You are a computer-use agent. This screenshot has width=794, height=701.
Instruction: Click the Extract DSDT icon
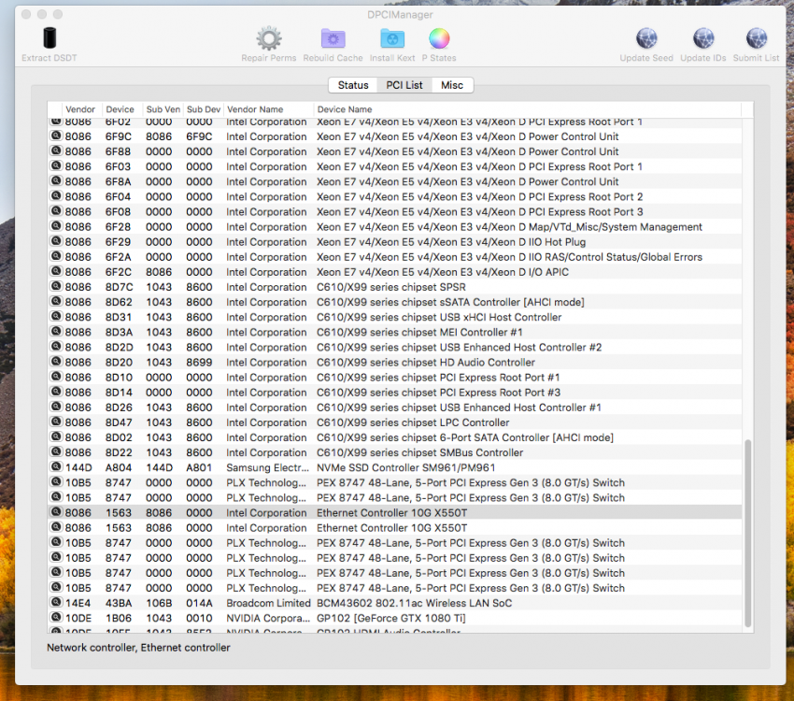[50, 38]
